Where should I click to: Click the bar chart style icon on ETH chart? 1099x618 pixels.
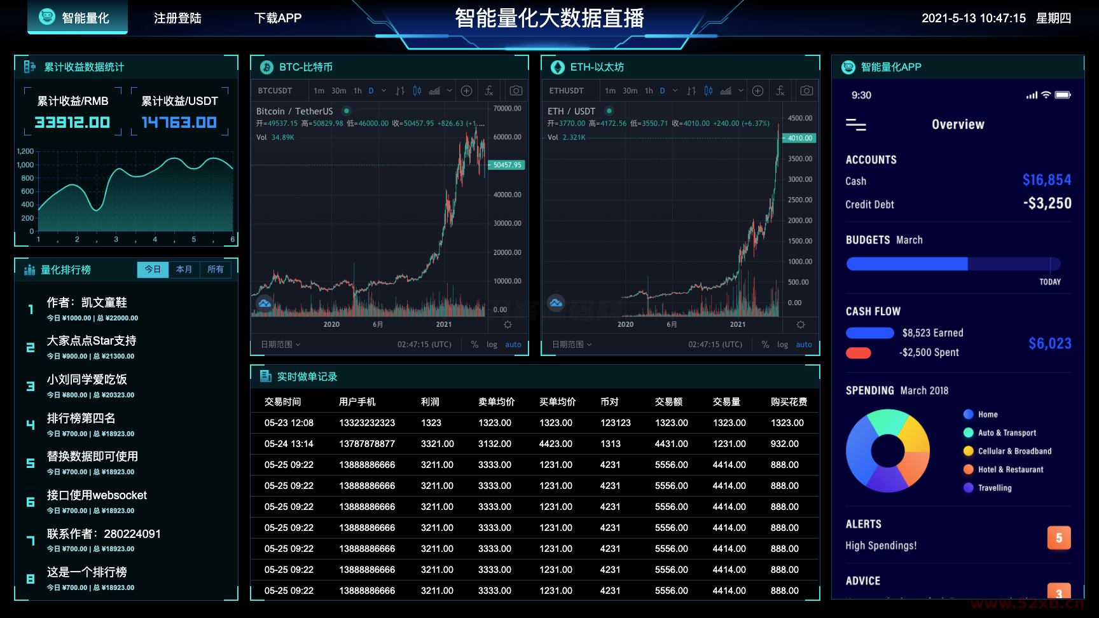692,90
